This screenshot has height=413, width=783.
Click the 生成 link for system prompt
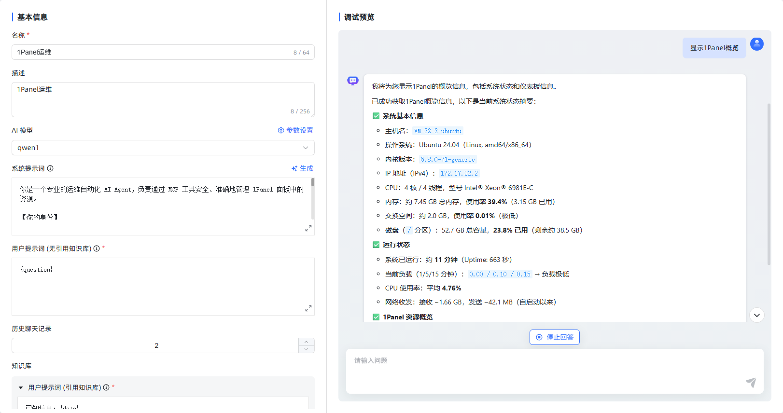pyautogui.click(x=302, y=168)
